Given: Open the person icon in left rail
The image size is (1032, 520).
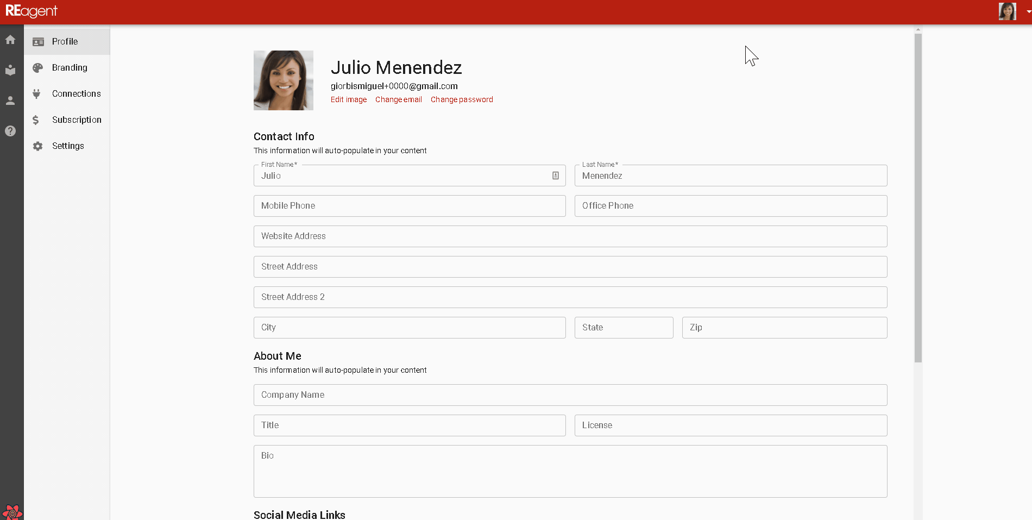Looking at the screenshot, I should tap(10, 101).
